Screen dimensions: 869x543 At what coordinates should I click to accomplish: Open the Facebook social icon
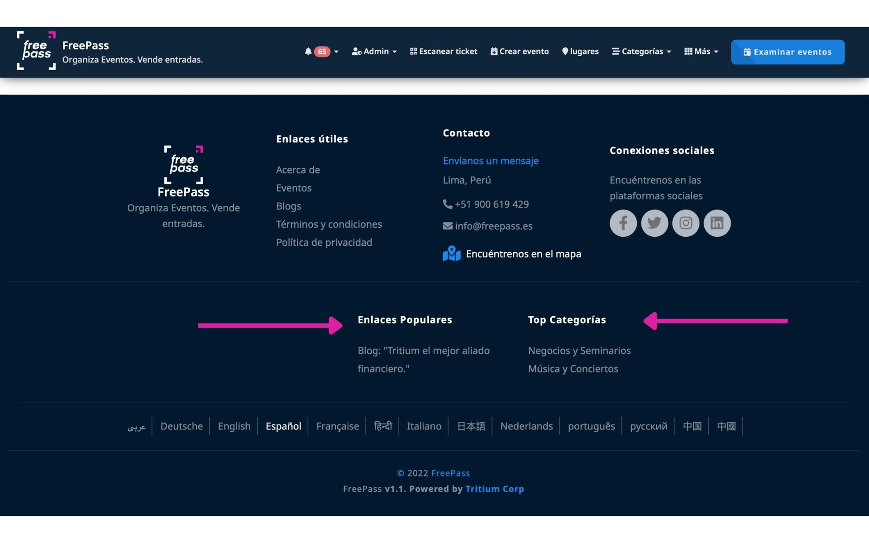[623, 223]
